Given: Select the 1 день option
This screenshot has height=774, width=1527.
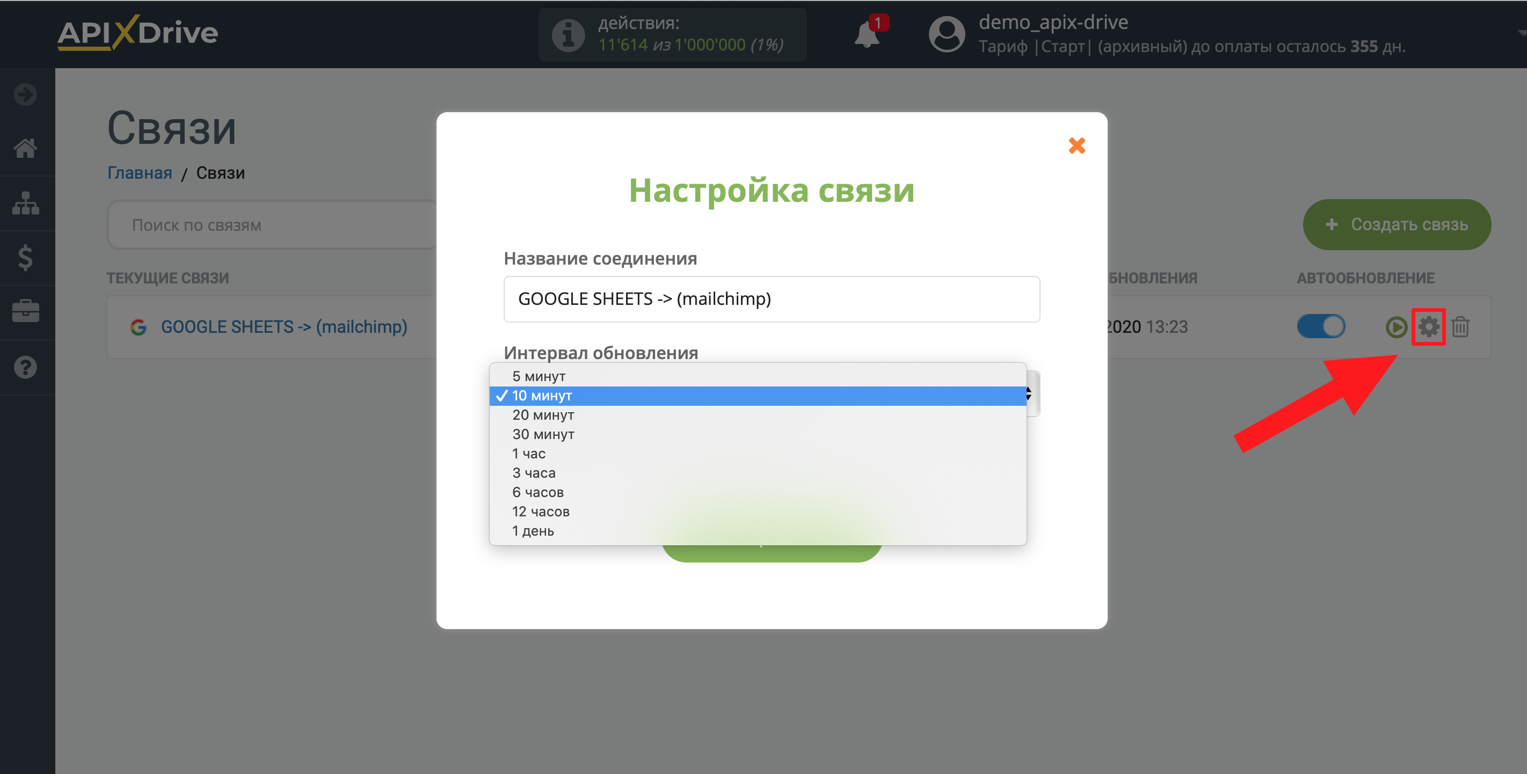Looking at the screenshot, I should pos(758,531).
